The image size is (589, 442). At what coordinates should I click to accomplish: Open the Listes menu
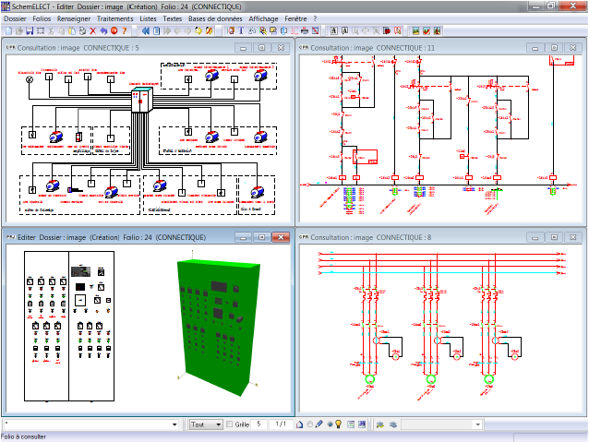148,18
